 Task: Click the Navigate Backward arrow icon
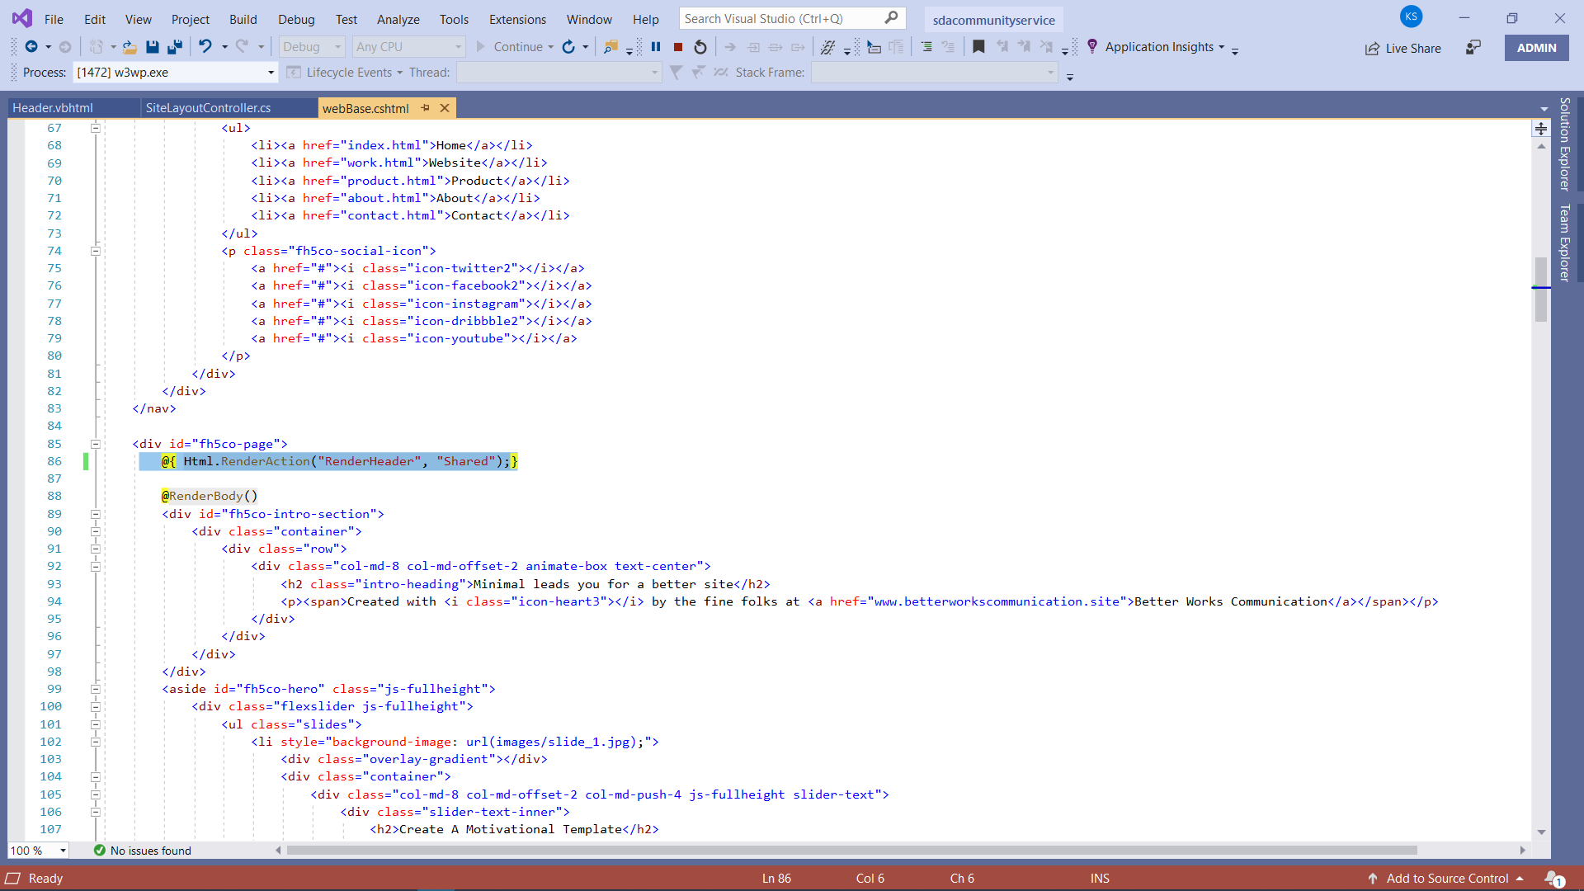coord(31,47)
